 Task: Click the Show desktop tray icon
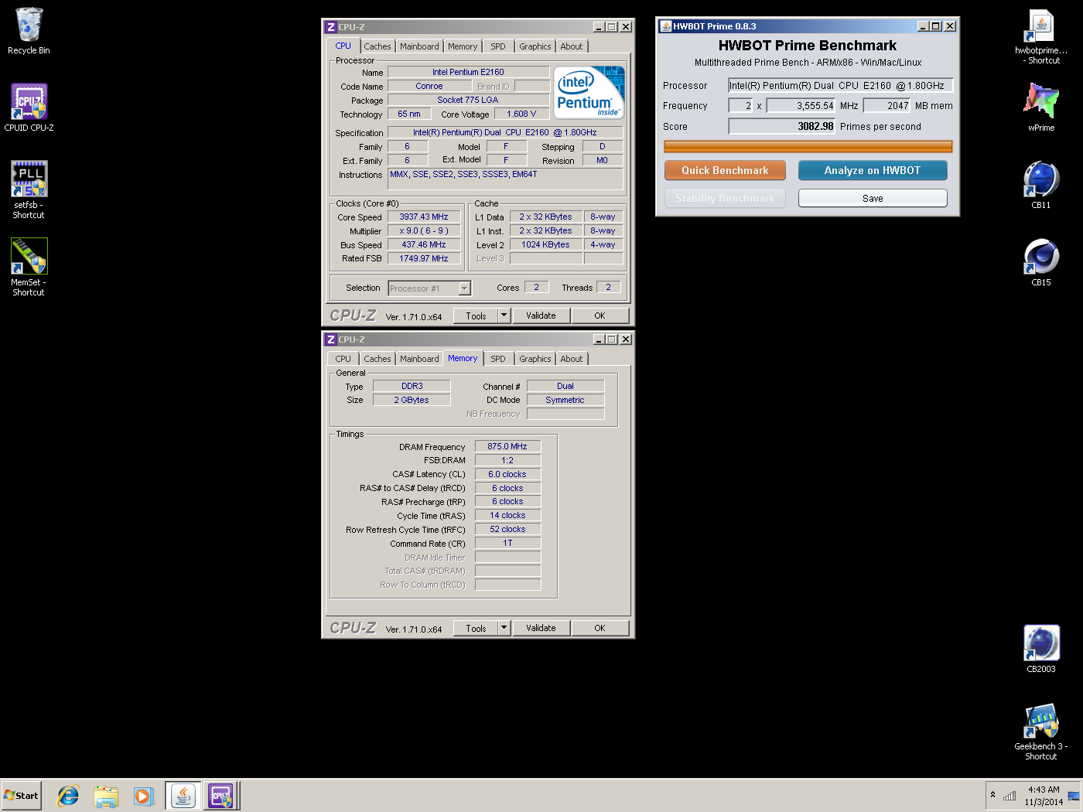click(1074, 796)
